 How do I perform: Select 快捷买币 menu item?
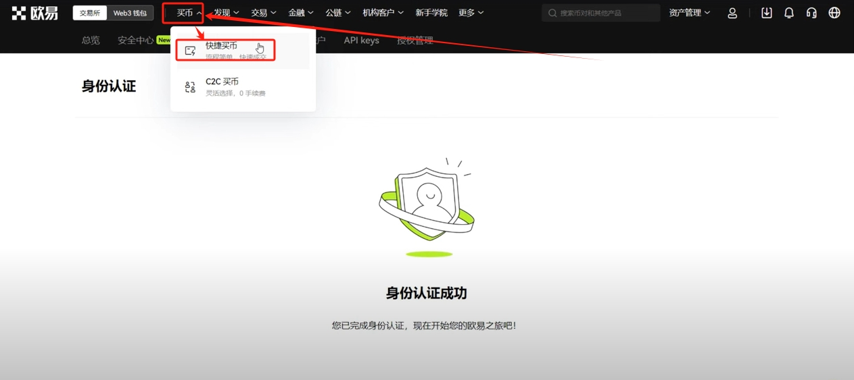tap(243, 51)
